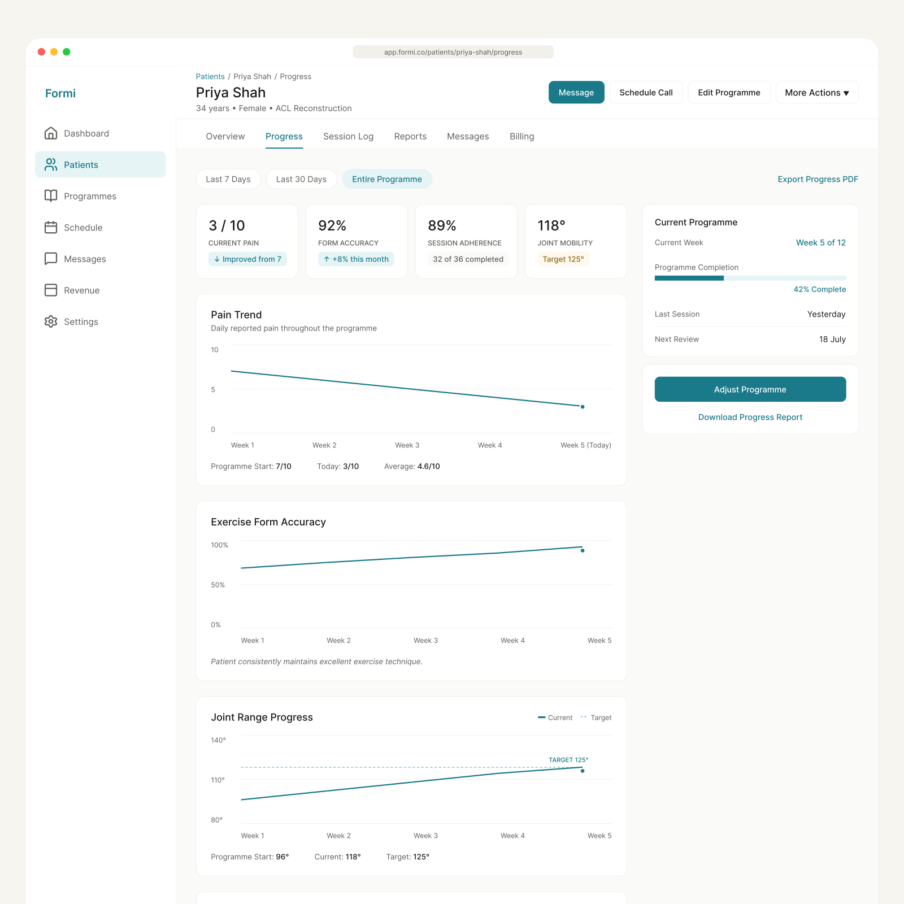Click the '42% Complete' label
The height and width of the screenshot is (904, 904).
[820, 289]
